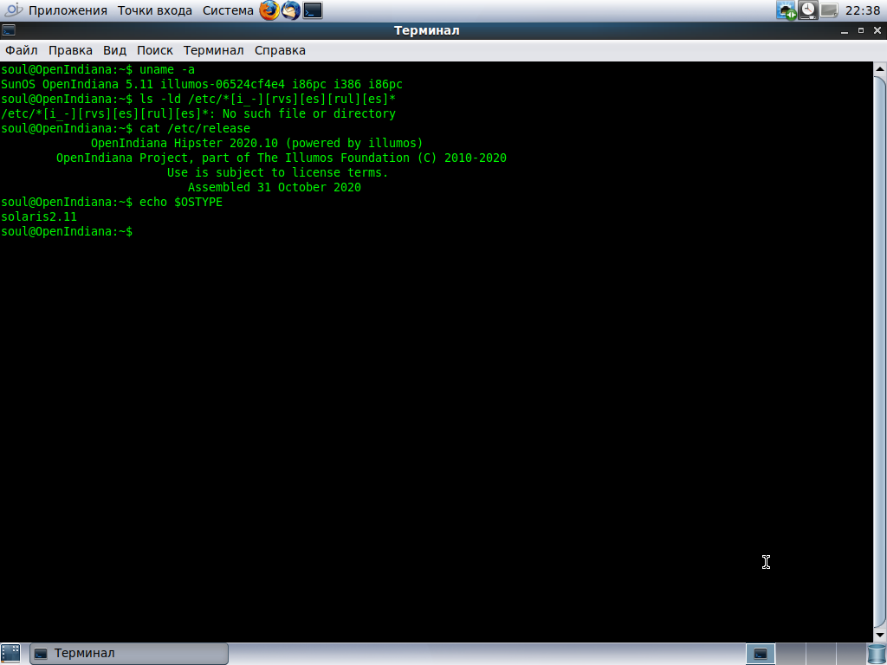Open the Вид menu
Viewport: 887px width, 665px height.
114,50
